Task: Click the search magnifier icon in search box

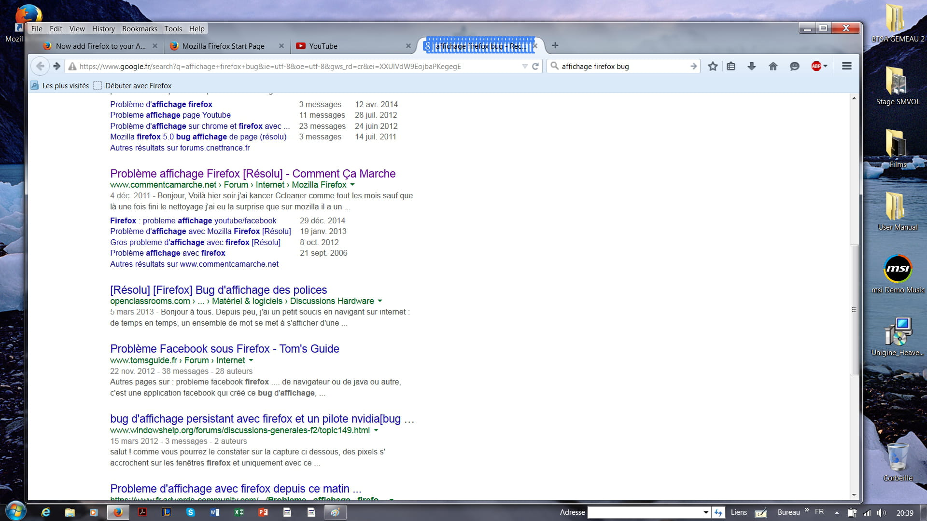Action: (554, 66)
